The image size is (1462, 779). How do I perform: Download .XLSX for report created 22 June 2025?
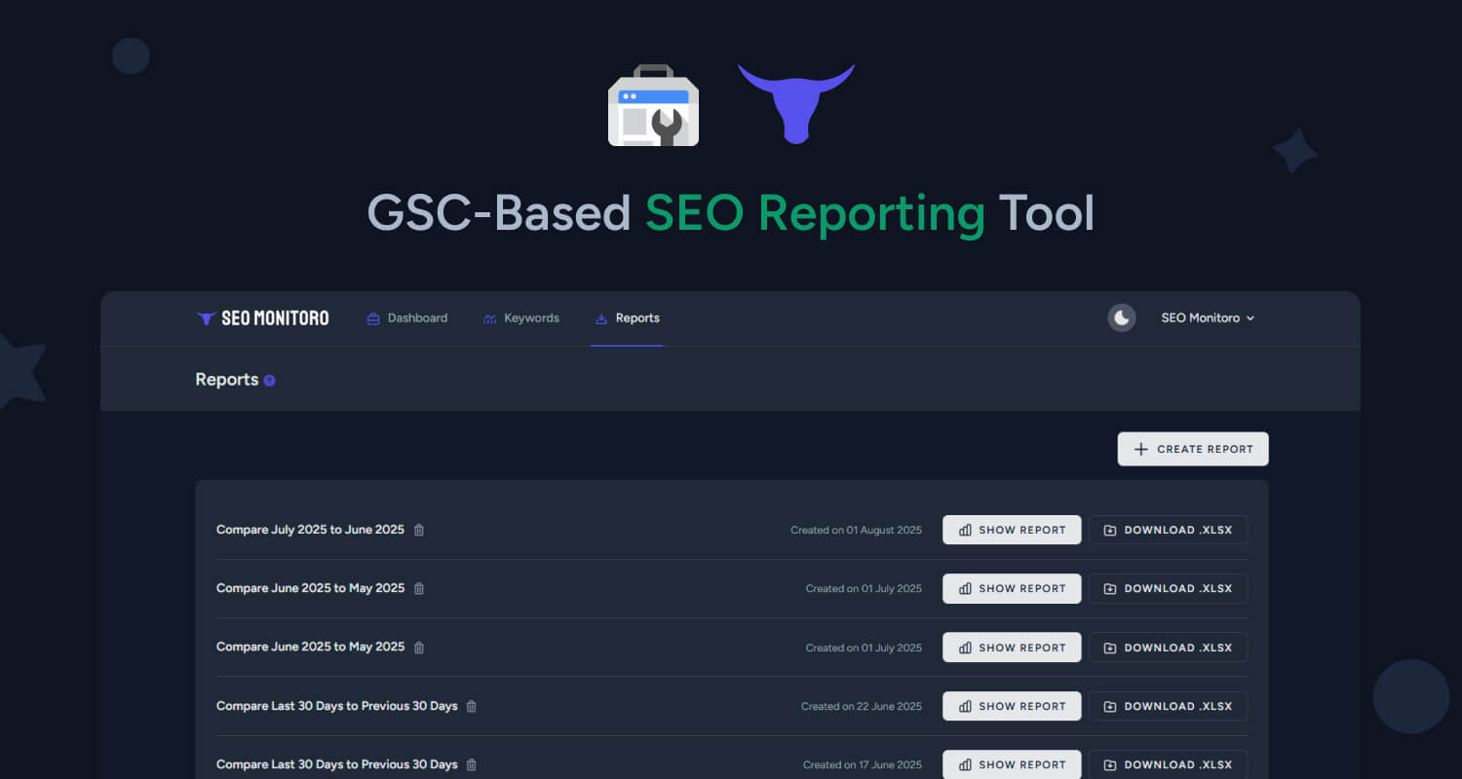(1168, 706)
